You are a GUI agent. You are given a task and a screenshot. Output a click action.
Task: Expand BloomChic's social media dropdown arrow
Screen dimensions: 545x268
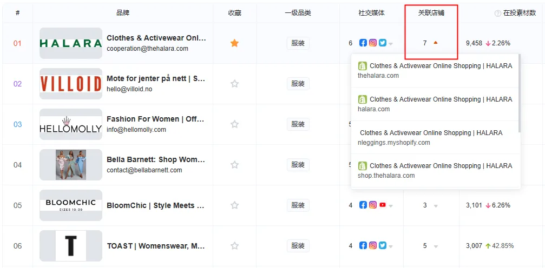click(x=391, y=206)
